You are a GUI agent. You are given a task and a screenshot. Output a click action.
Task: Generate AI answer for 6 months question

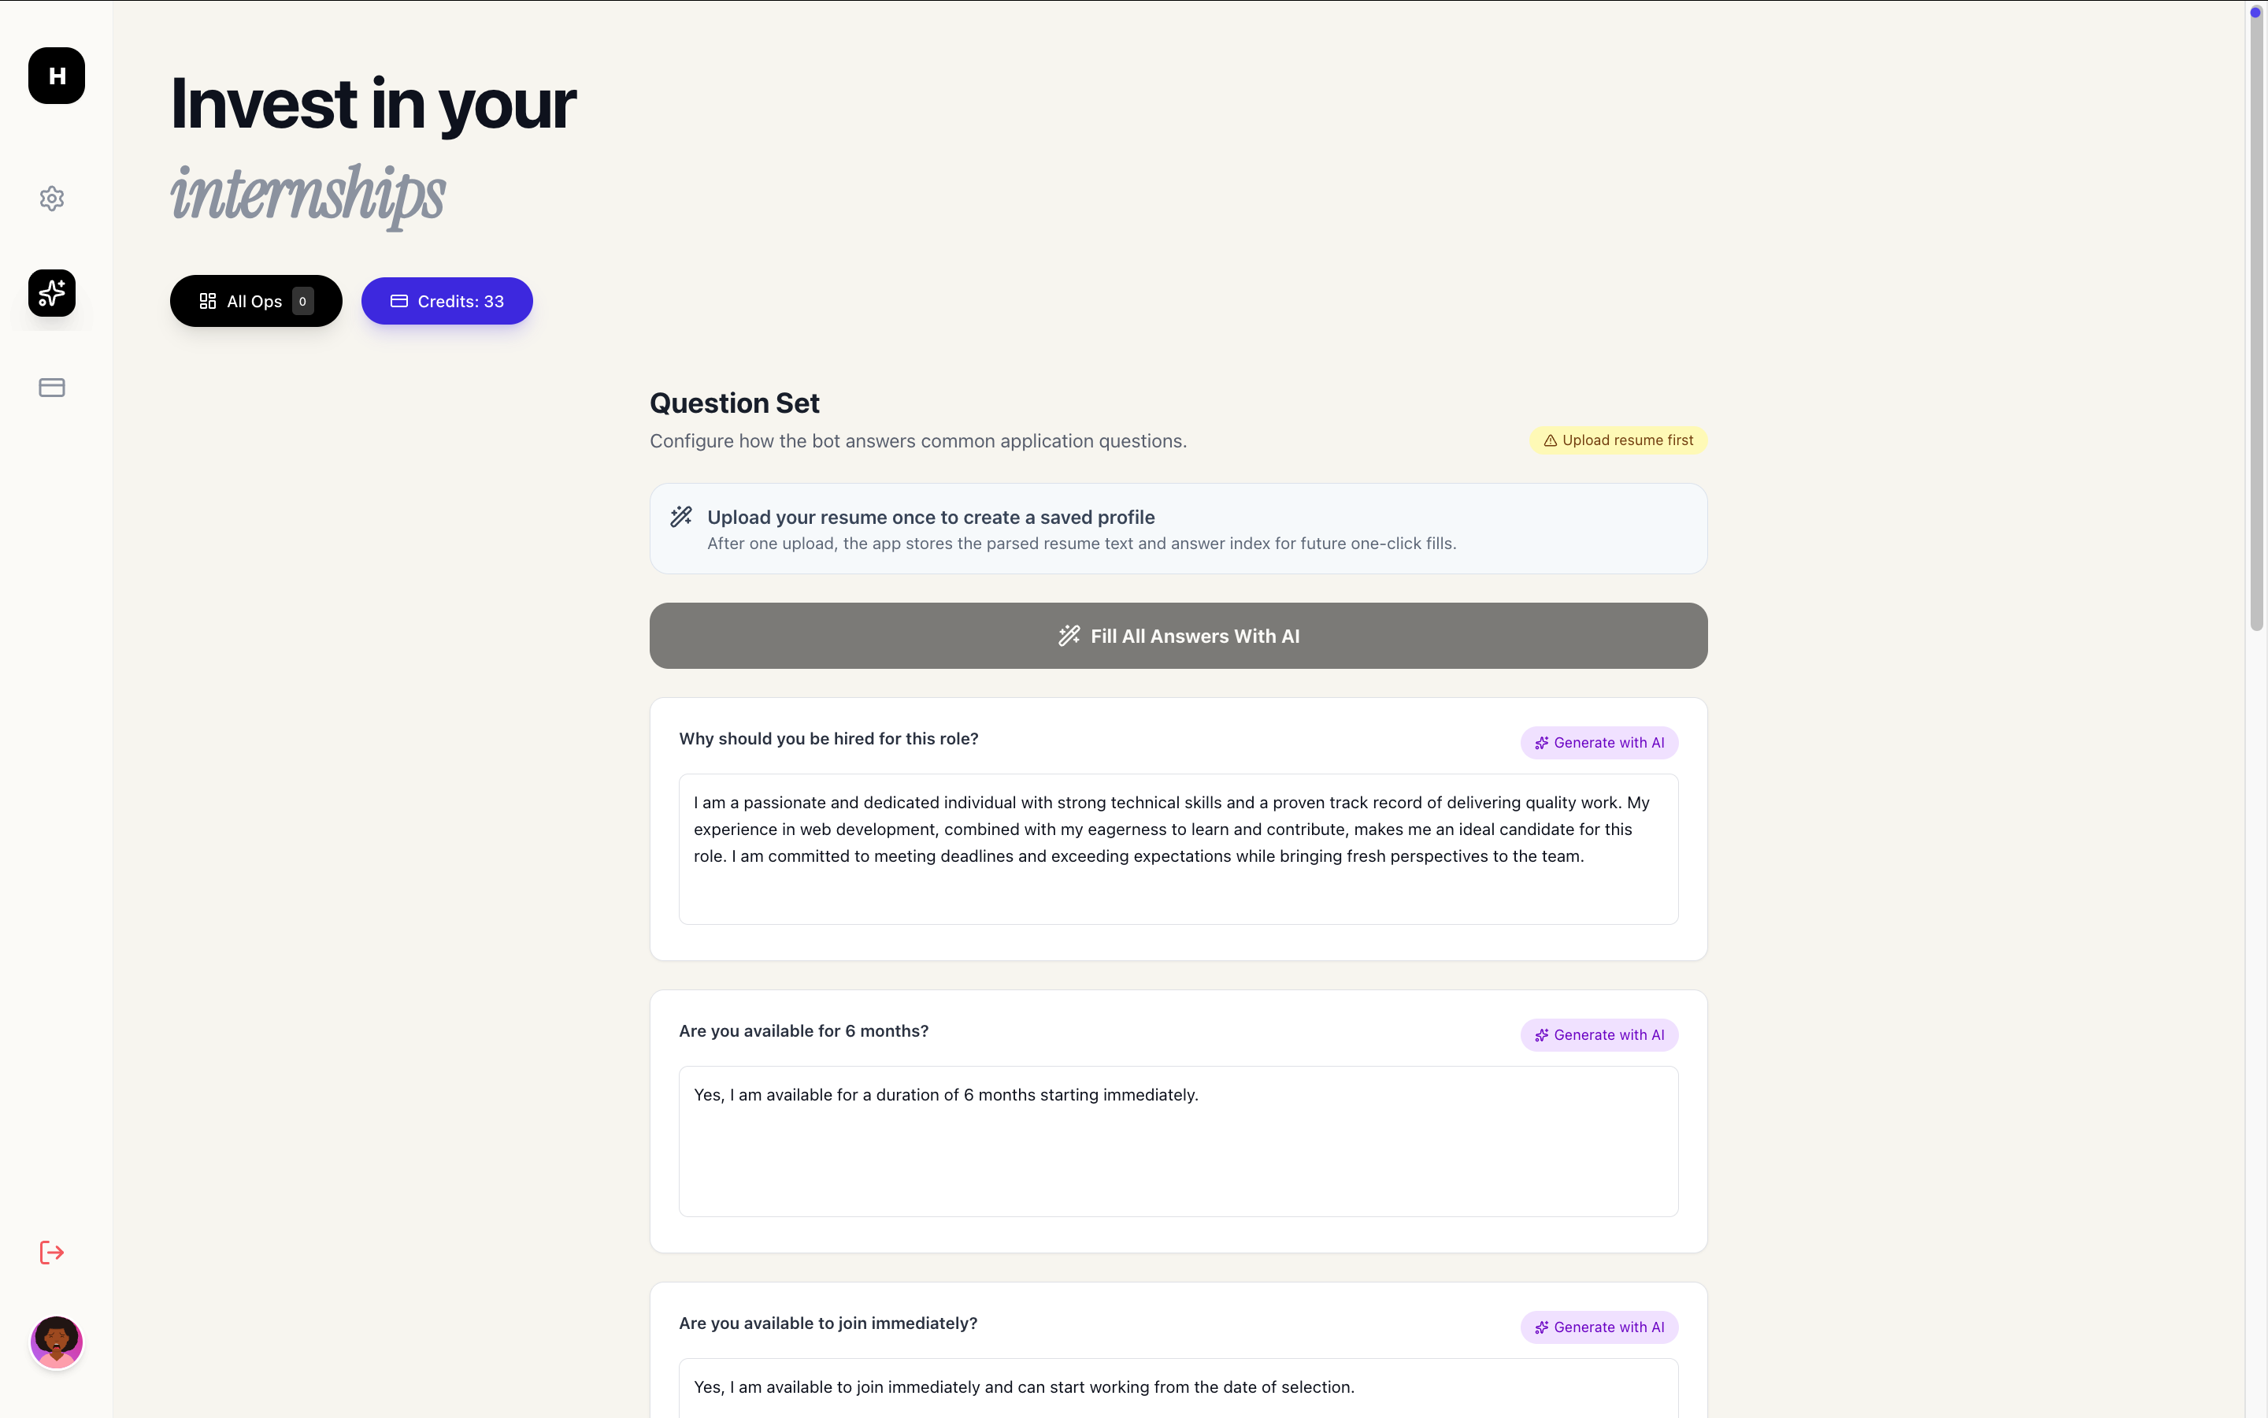[x=1599, y=1035]
